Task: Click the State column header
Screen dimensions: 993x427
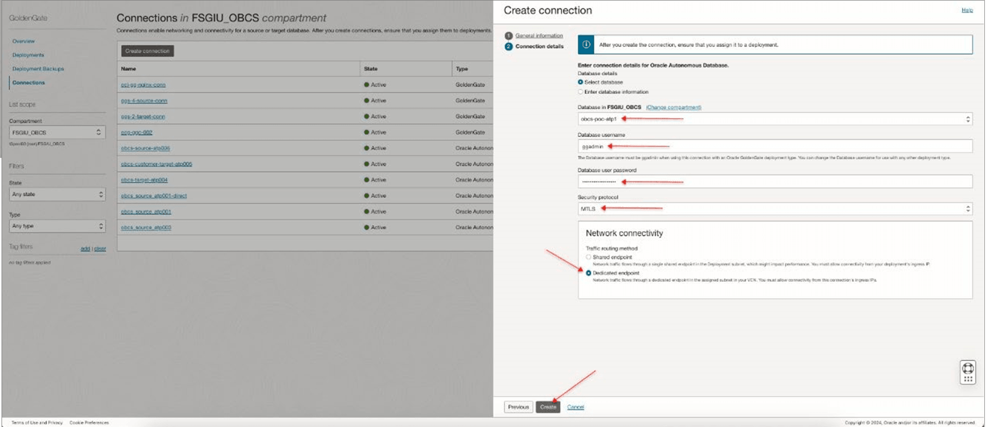Action: click(371, 69)
